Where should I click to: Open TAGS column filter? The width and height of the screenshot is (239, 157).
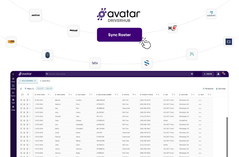tap(208, 95)
